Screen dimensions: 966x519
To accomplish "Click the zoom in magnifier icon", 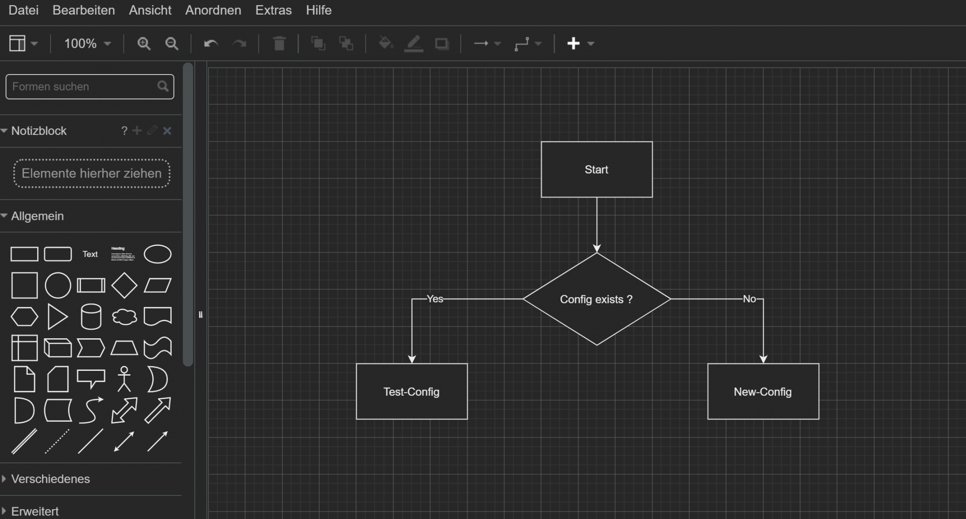I will click(143, 44).
